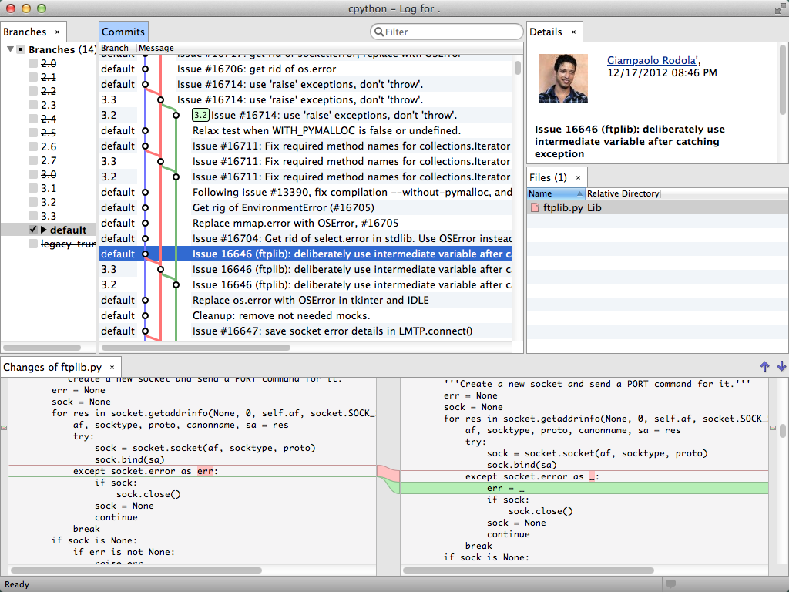Click the right diff pane fold marker
This screenshot has height=592, width=789.
(773, 428)
